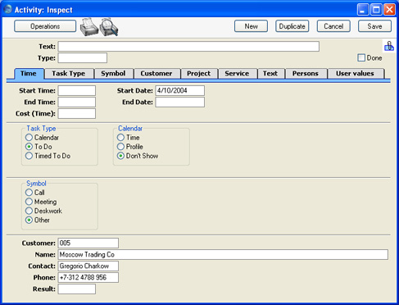Select the Call symbol option

click(29, 193)
